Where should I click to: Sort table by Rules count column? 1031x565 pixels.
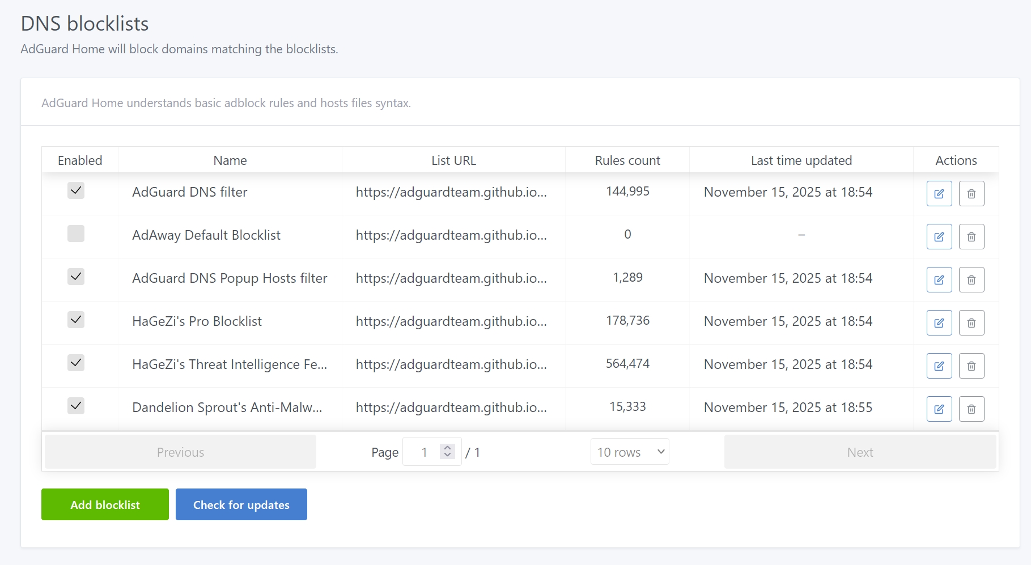click(x=627, y=160)
